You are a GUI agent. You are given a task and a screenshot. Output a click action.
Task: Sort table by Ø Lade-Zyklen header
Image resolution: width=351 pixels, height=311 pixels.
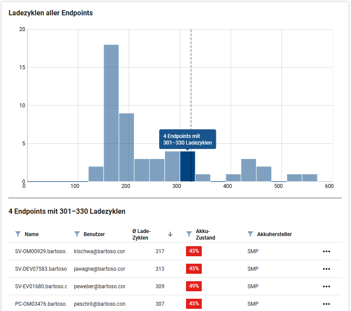coord(141,234)
